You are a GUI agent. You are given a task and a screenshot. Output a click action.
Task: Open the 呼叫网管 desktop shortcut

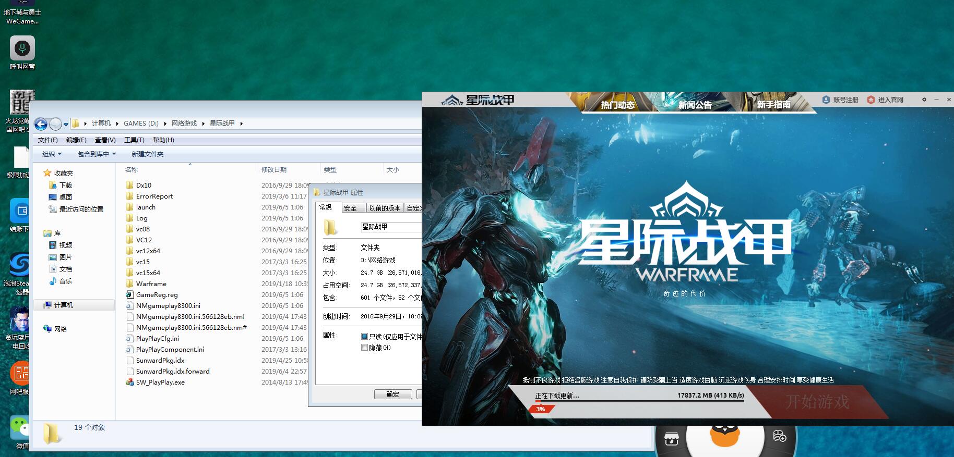(22, 53)
